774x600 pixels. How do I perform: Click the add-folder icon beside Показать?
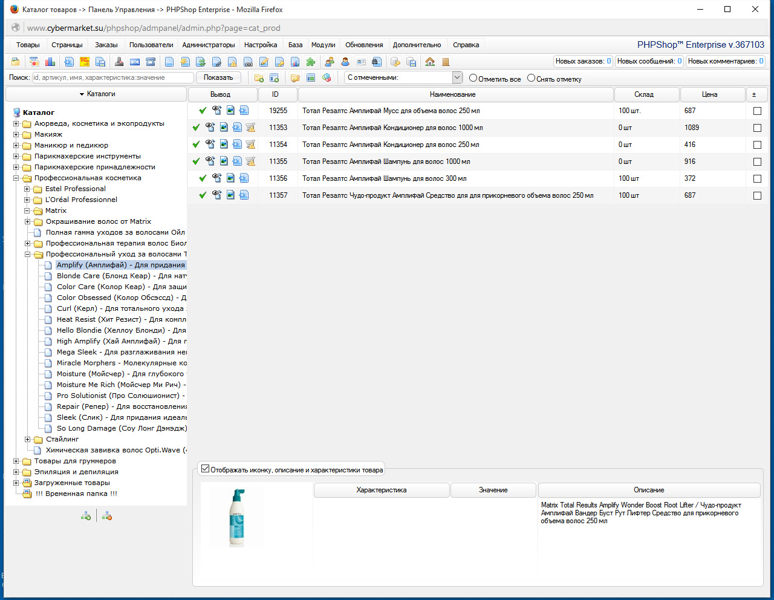259,78
